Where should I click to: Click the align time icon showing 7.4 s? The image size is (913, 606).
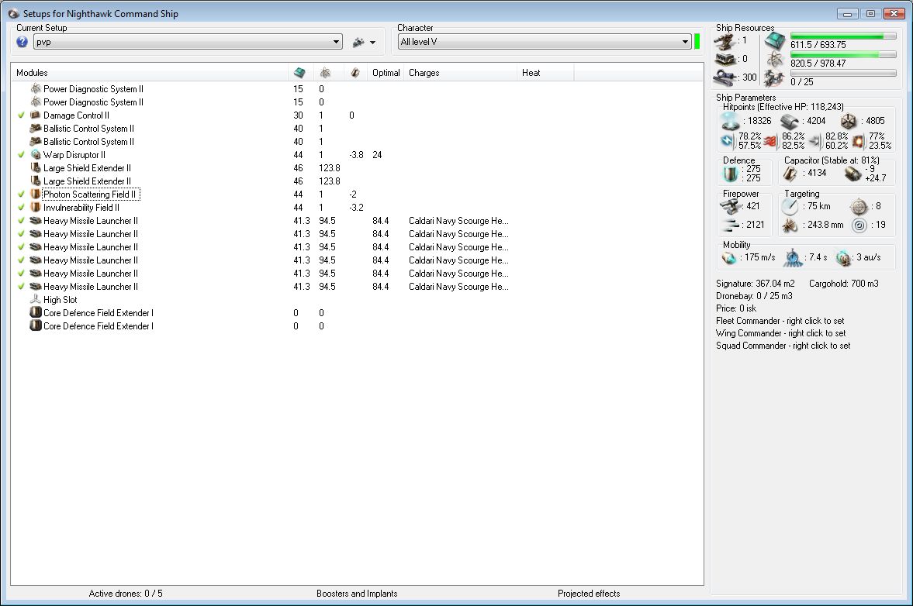click(793, 257)
